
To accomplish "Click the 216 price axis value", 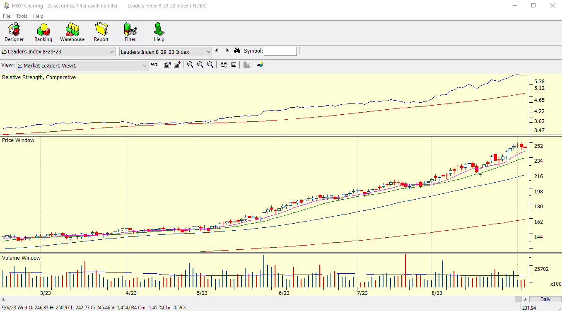I will (538, 176).
